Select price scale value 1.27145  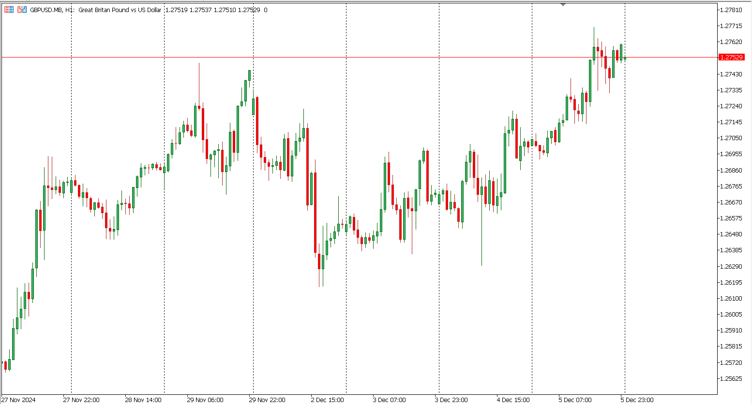click(731, 122)
